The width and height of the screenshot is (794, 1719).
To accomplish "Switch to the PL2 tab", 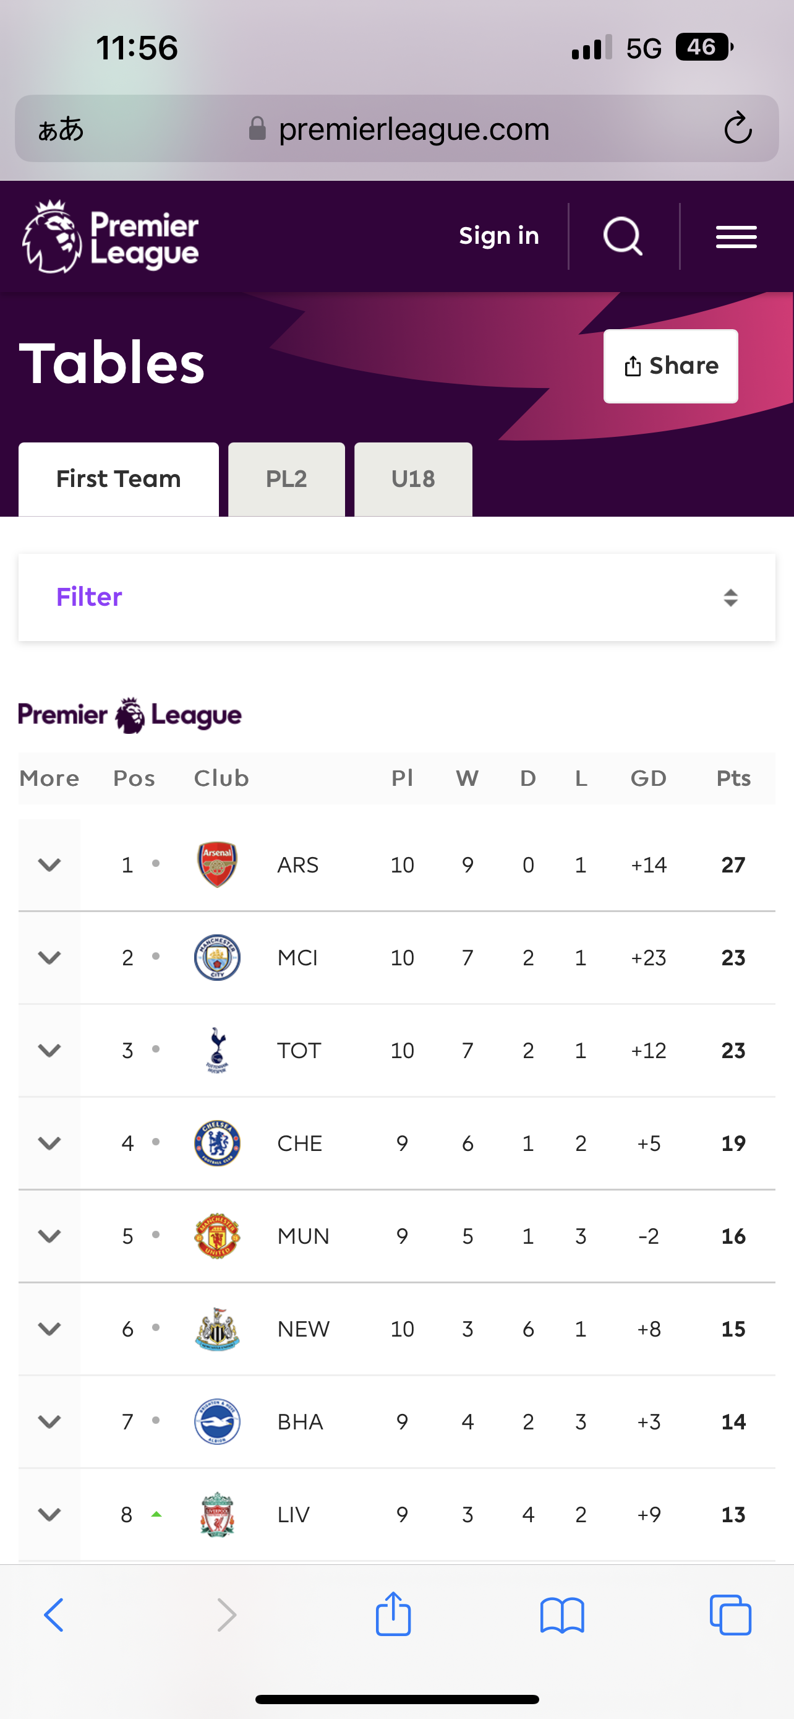I will [x=287, y=479].
